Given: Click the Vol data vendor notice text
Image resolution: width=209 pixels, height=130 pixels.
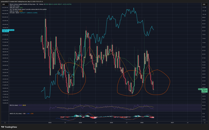Looking at the screenshot, I should tap(28, 10).
